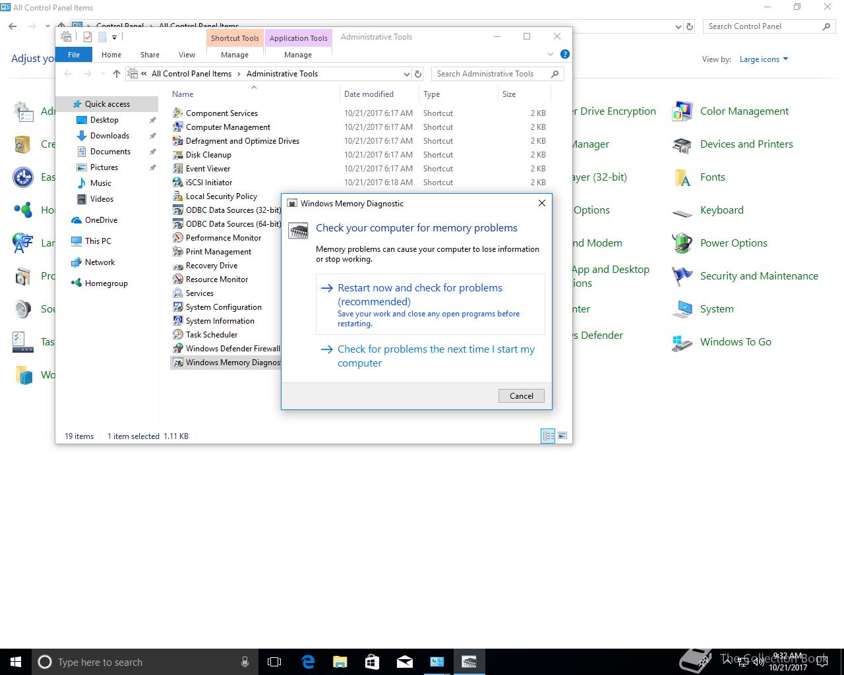The height and width of the screenshot is (675, 844).
Task: Select the iSCSI Initiator icon
Action: [177, 183]
